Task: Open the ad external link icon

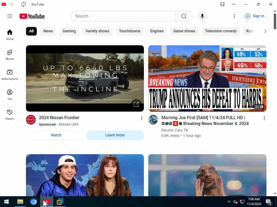Action: 136,104
